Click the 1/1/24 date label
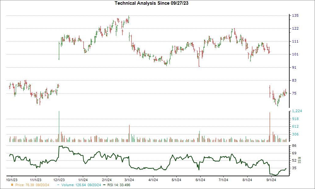The width and height of the screenshot is (315, 189). click(x=83, y=180)
